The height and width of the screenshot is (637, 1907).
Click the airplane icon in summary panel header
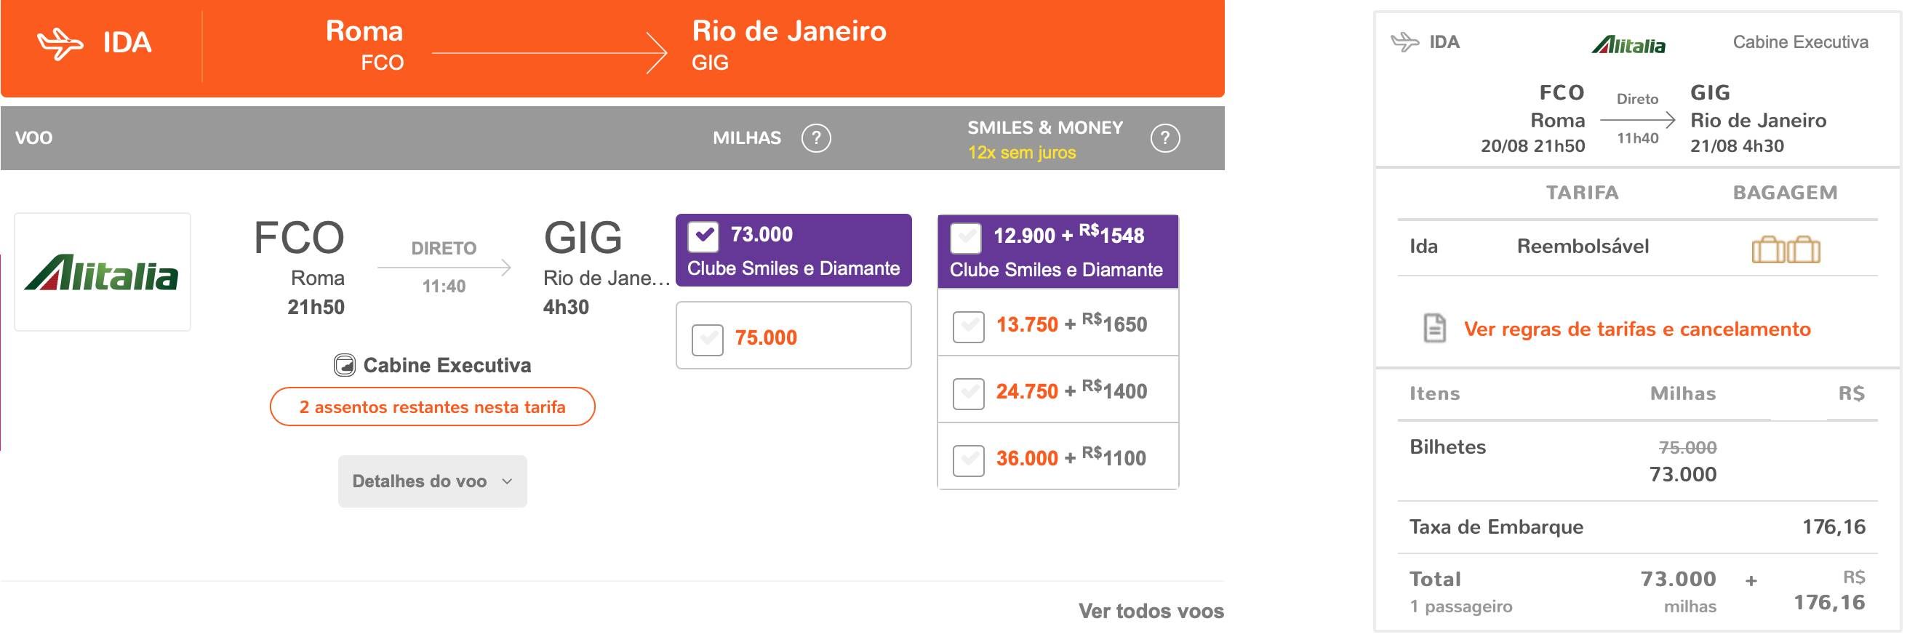tap(1404, 41)
